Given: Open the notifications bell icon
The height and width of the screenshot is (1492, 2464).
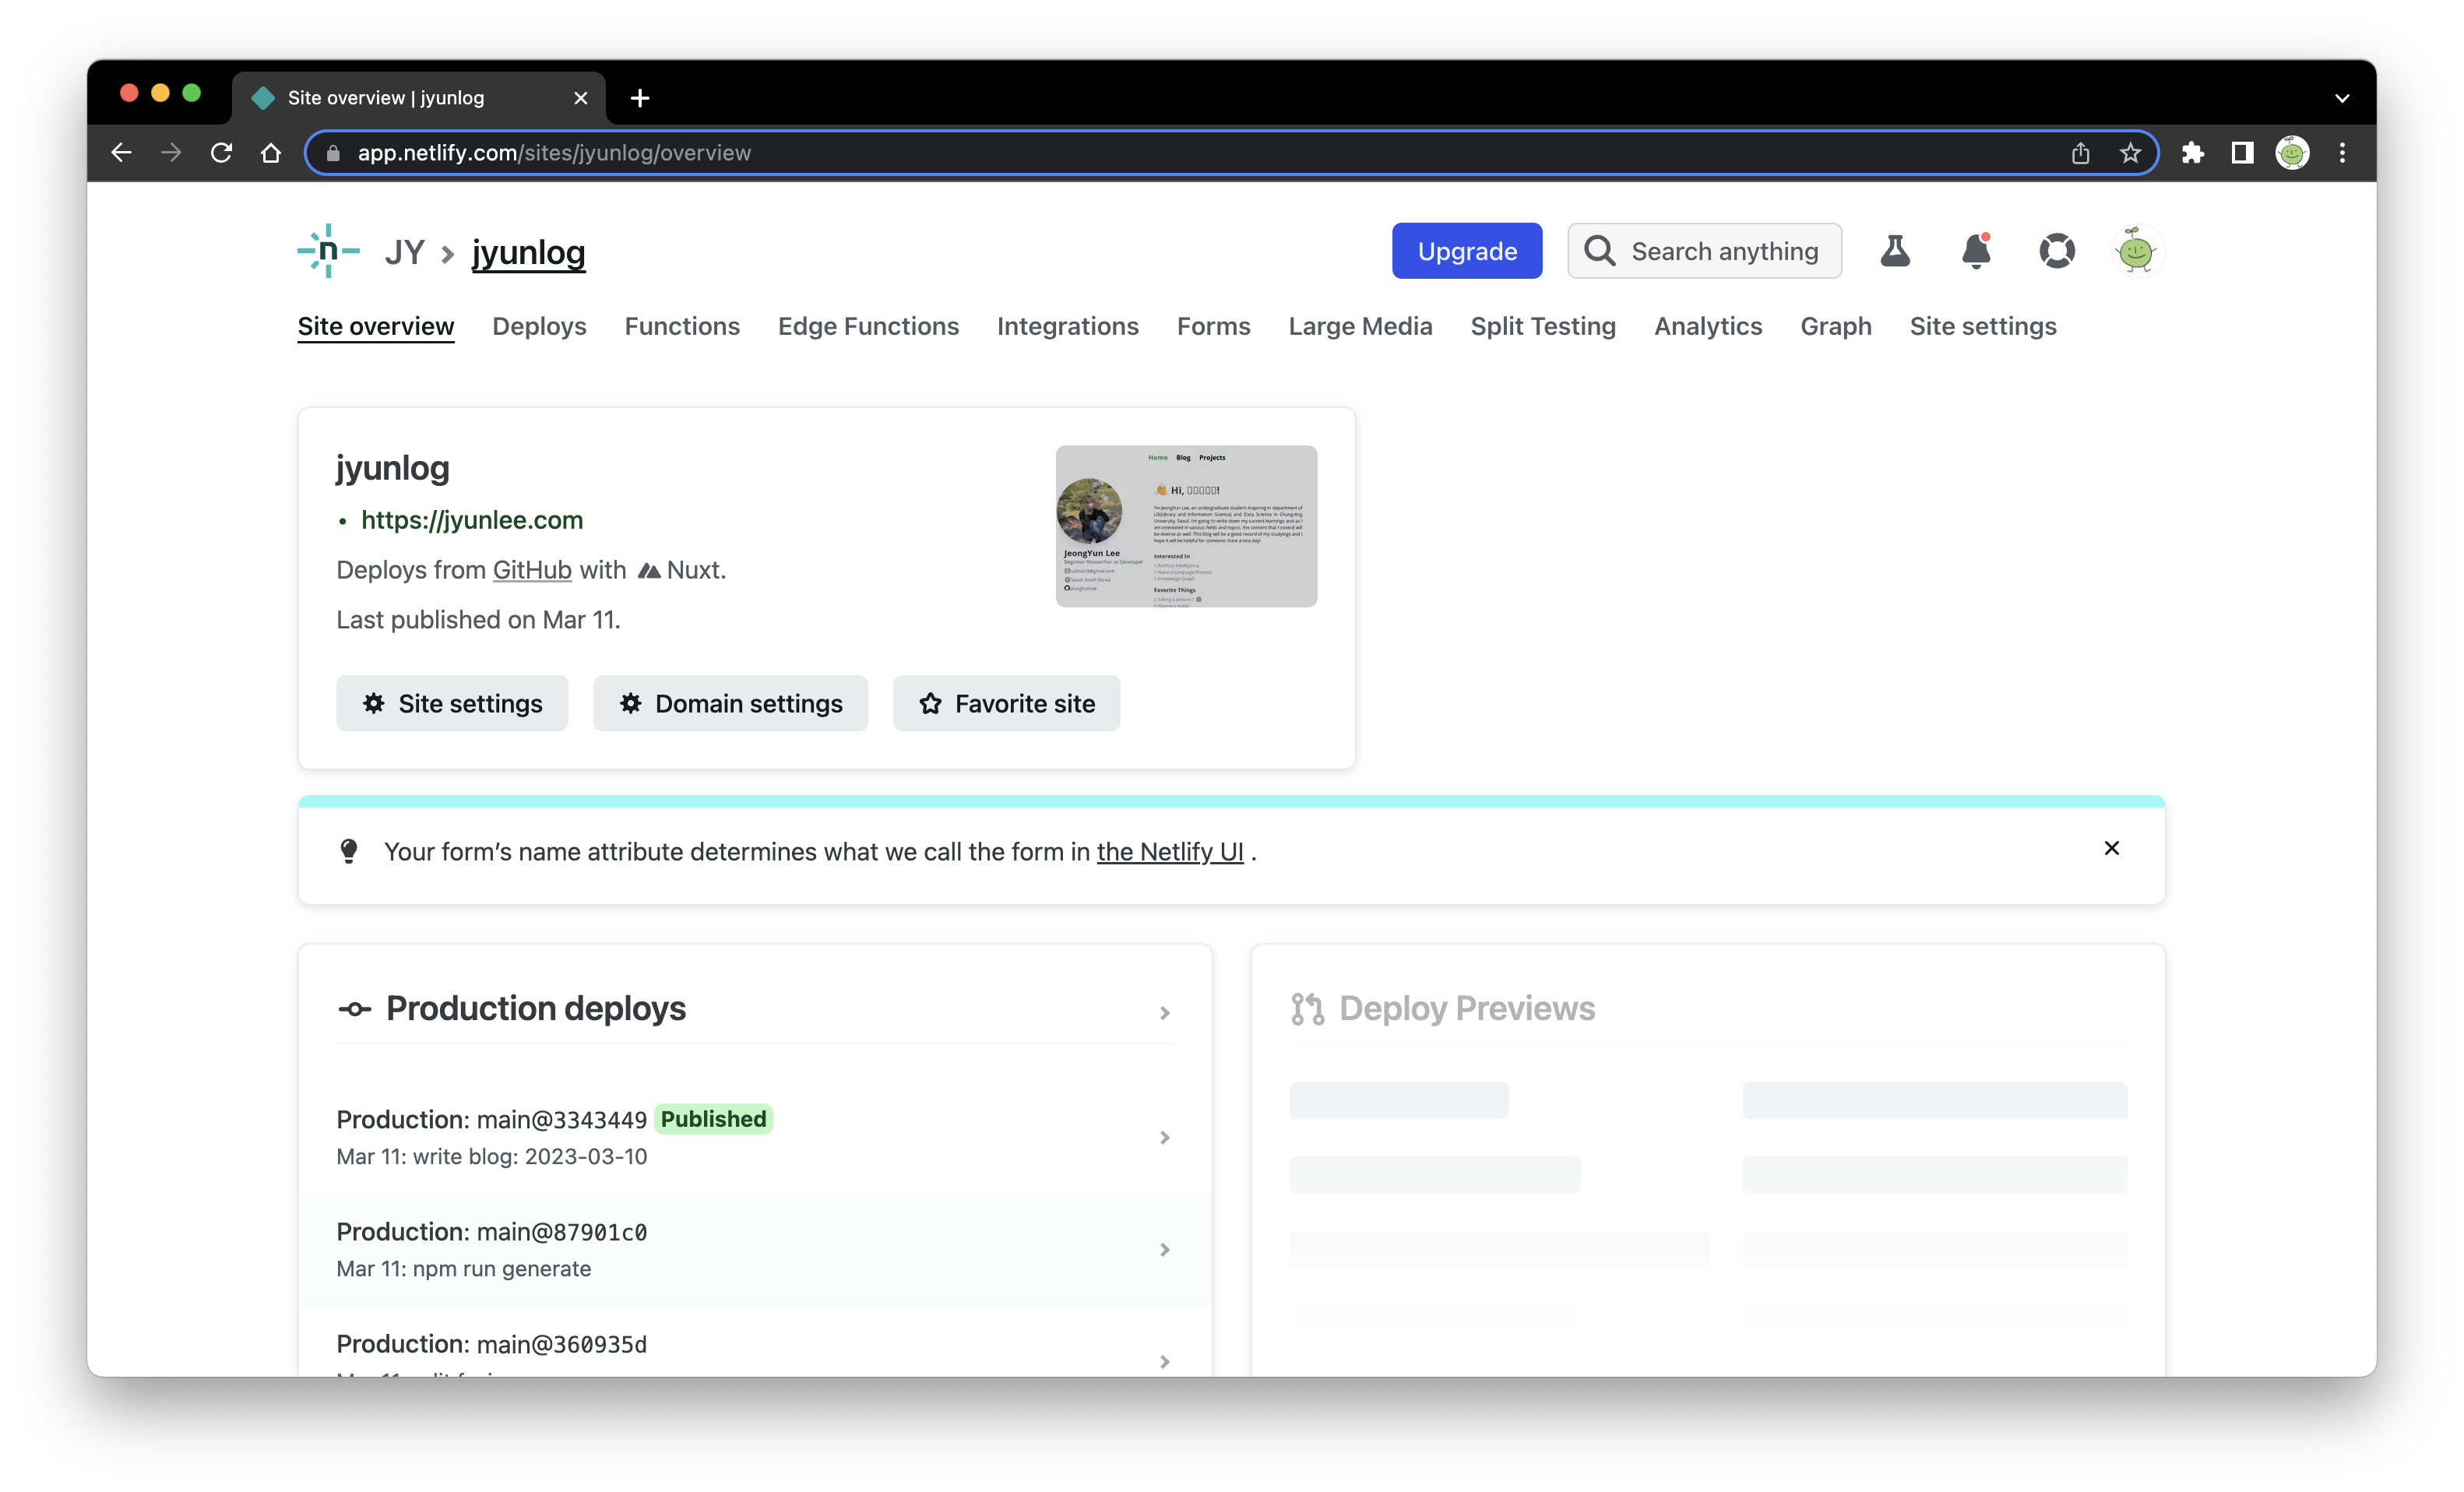Looking at the screenshot, I should coord(1976,251).
